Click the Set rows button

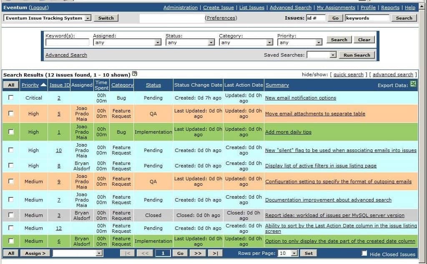pos(309,253)
